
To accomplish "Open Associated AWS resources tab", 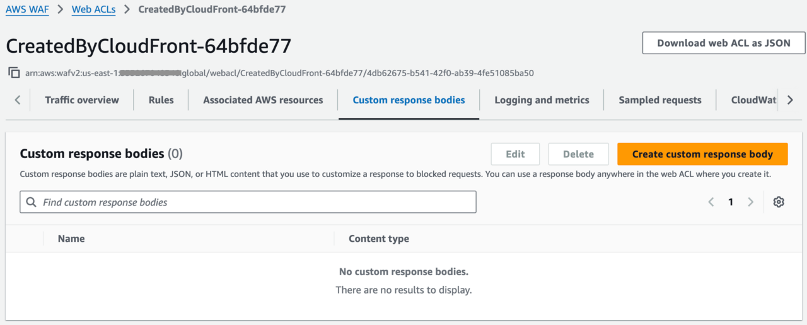I will [263, 100].
